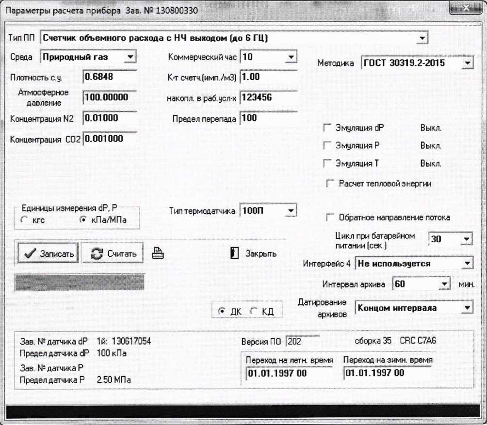Expand the Интерфейс 4 dropdown

pyautogui.click(x=467, y=264)
